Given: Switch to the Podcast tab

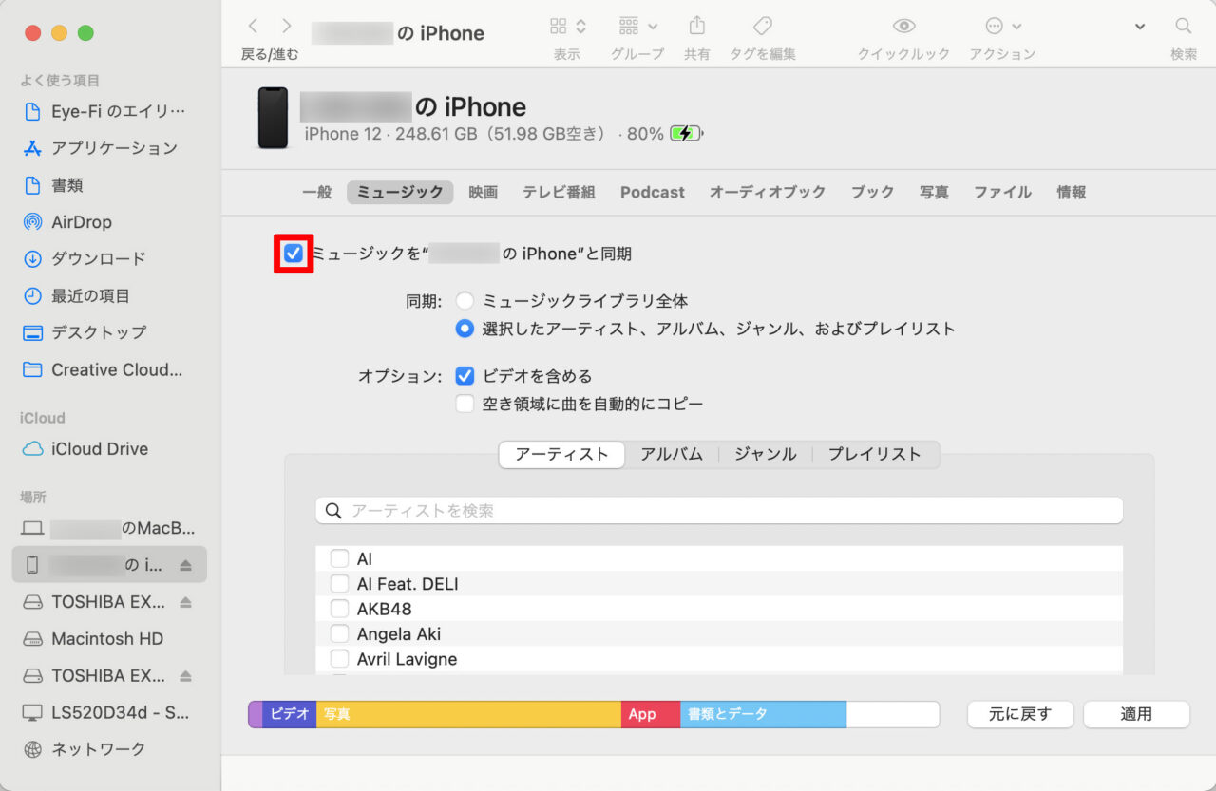Looking at the screenshot, I should [x=653, y=192].
